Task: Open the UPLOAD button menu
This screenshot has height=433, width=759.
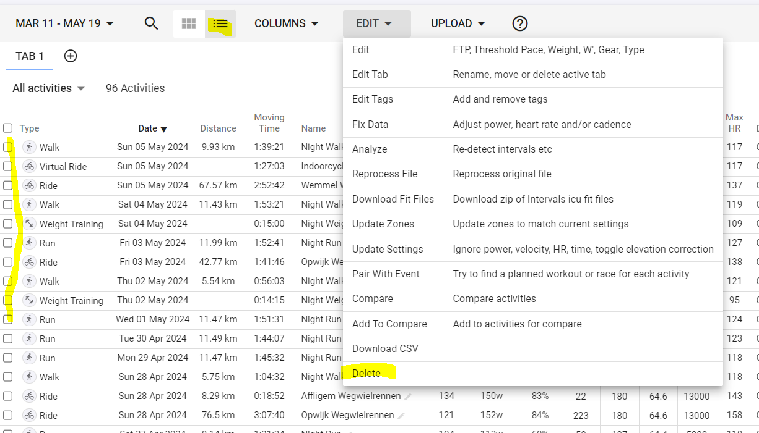Action: click(x=458, y=23)
